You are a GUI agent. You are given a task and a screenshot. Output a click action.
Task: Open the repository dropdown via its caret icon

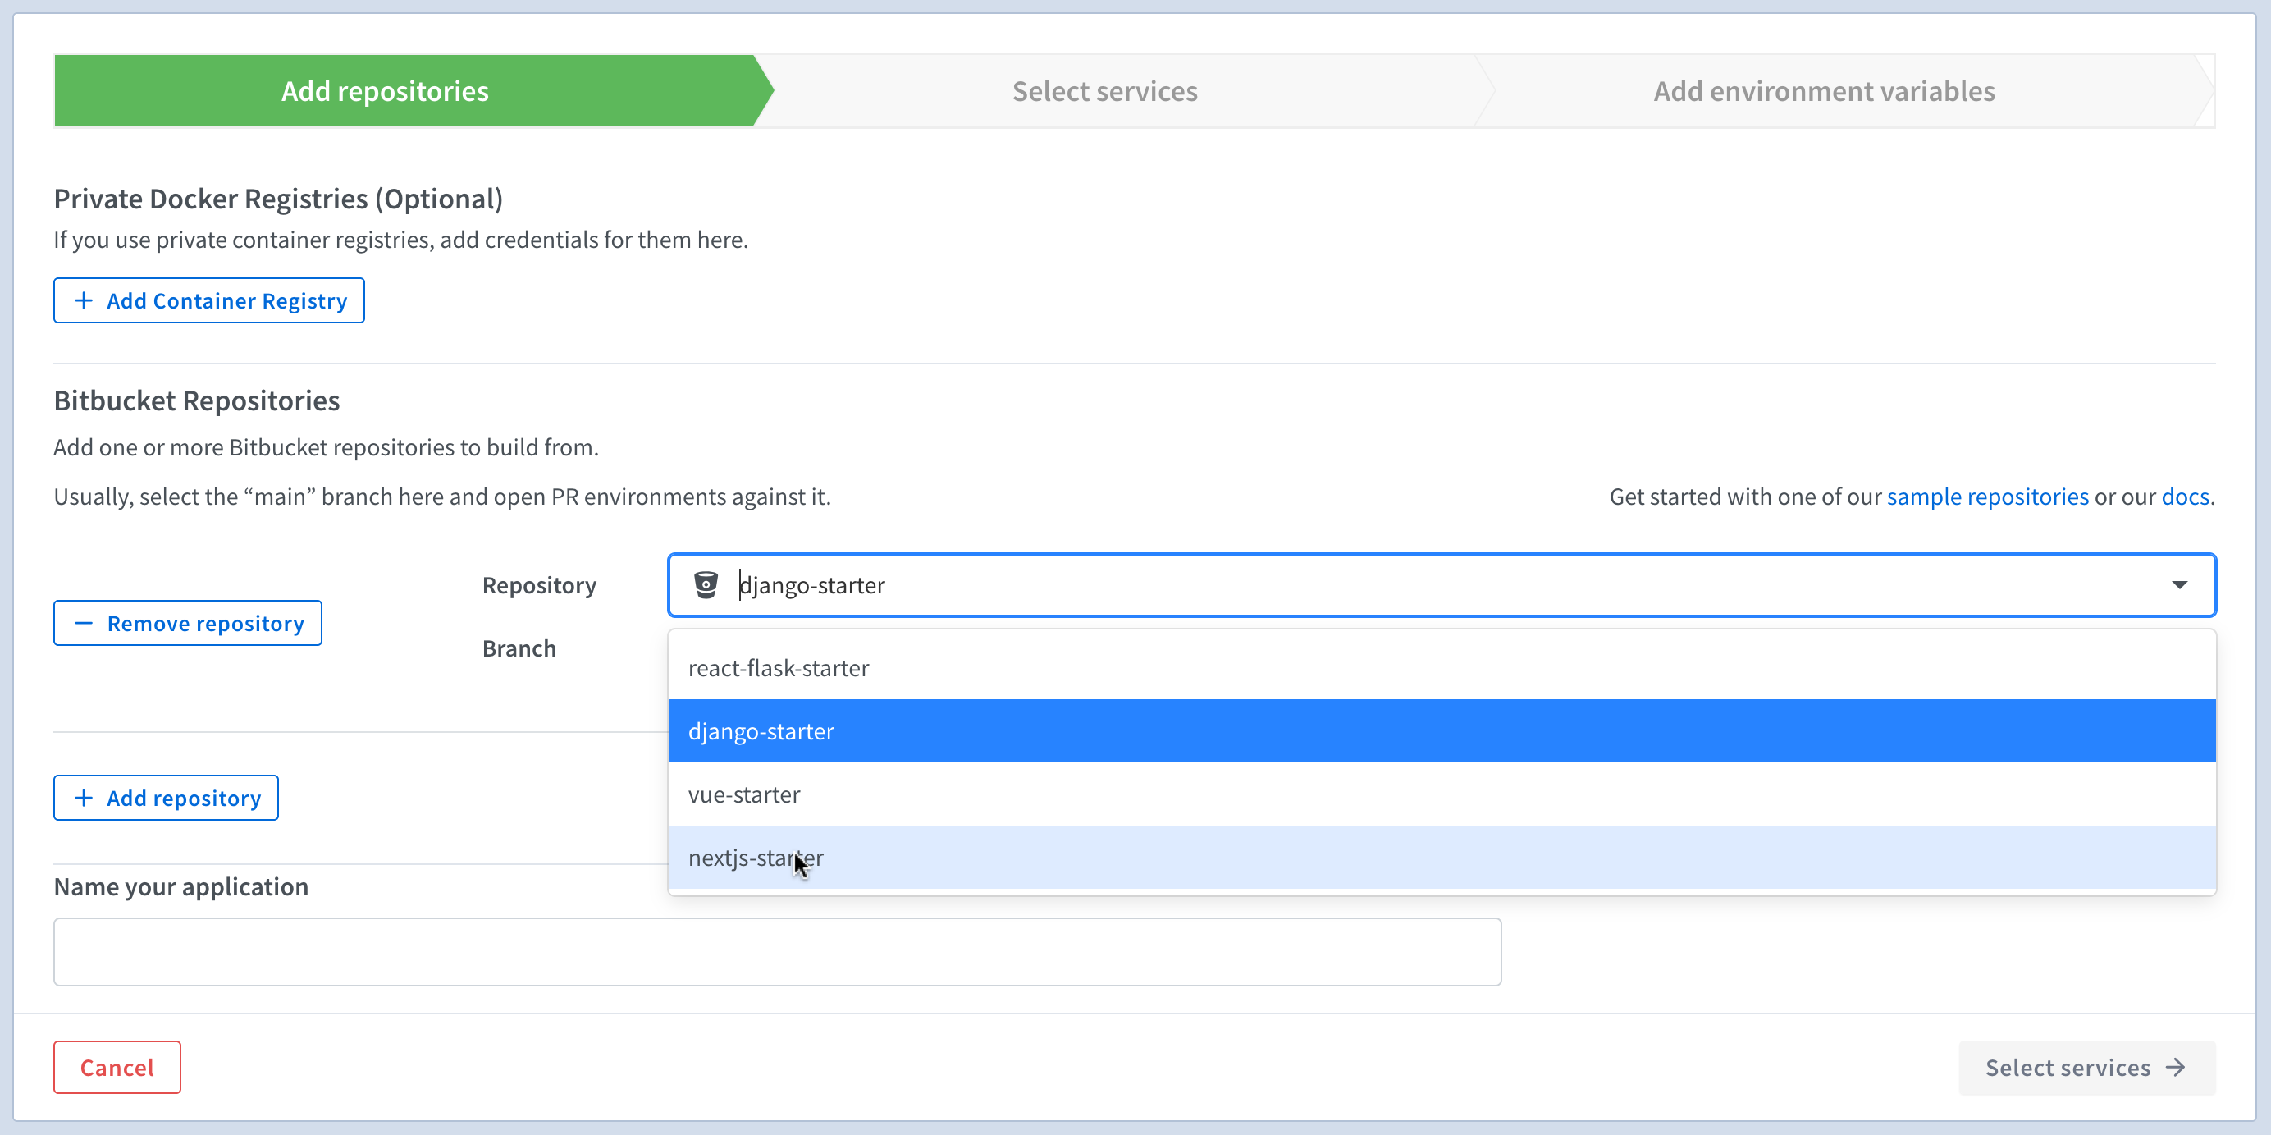point(2180,584)
